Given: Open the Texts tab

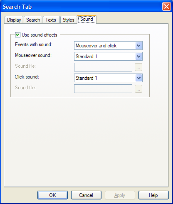Looking at the screenshot, I should point(51,20).
